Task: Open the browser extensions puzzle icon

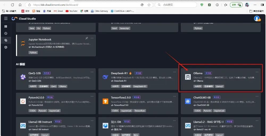Action: (217, 5)
